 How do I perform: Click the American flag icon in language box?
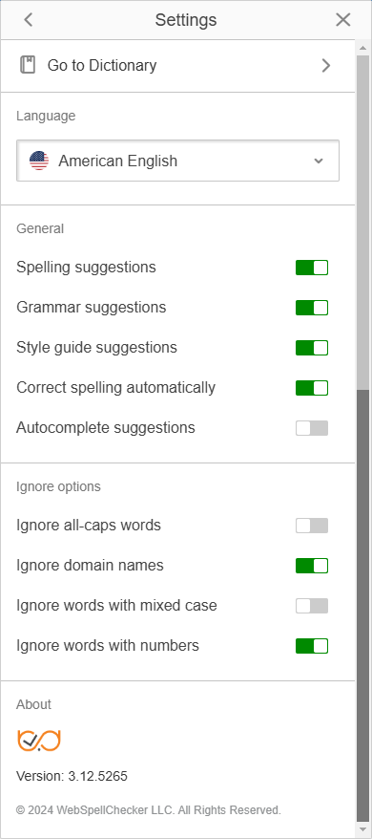39,161
